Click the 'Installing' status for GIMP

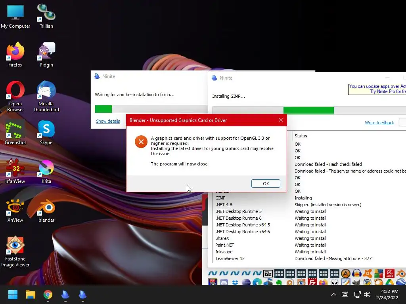303,198
